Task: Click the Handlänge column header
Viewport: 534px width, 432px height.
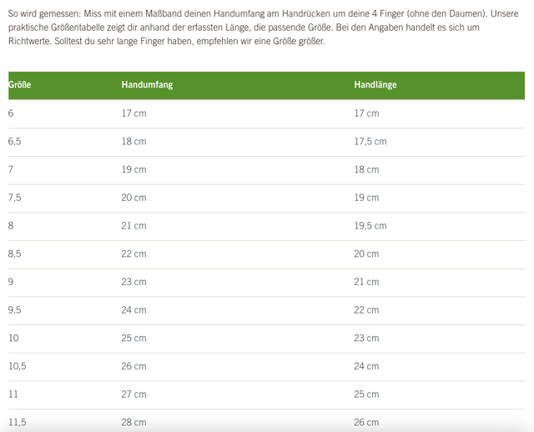Action: pos(375,85)
